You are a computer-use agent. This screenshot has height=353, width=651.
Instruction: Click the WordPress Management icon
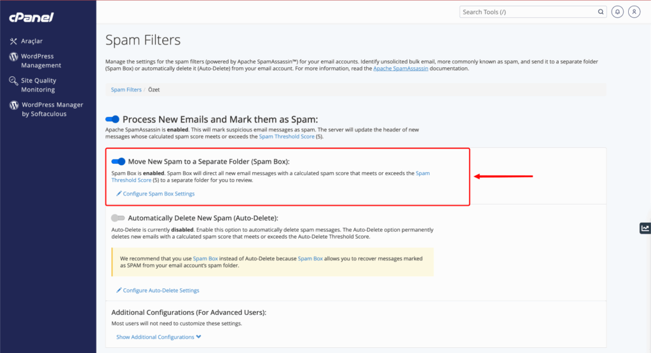[x=13, y=57]
